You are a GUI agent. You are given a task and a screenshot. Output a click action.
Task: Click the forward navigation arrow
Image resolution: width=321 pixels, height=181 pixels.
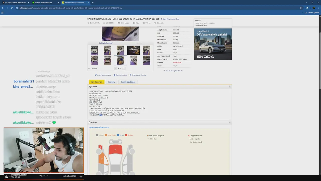pyautogui.click(x=7, y=8)
